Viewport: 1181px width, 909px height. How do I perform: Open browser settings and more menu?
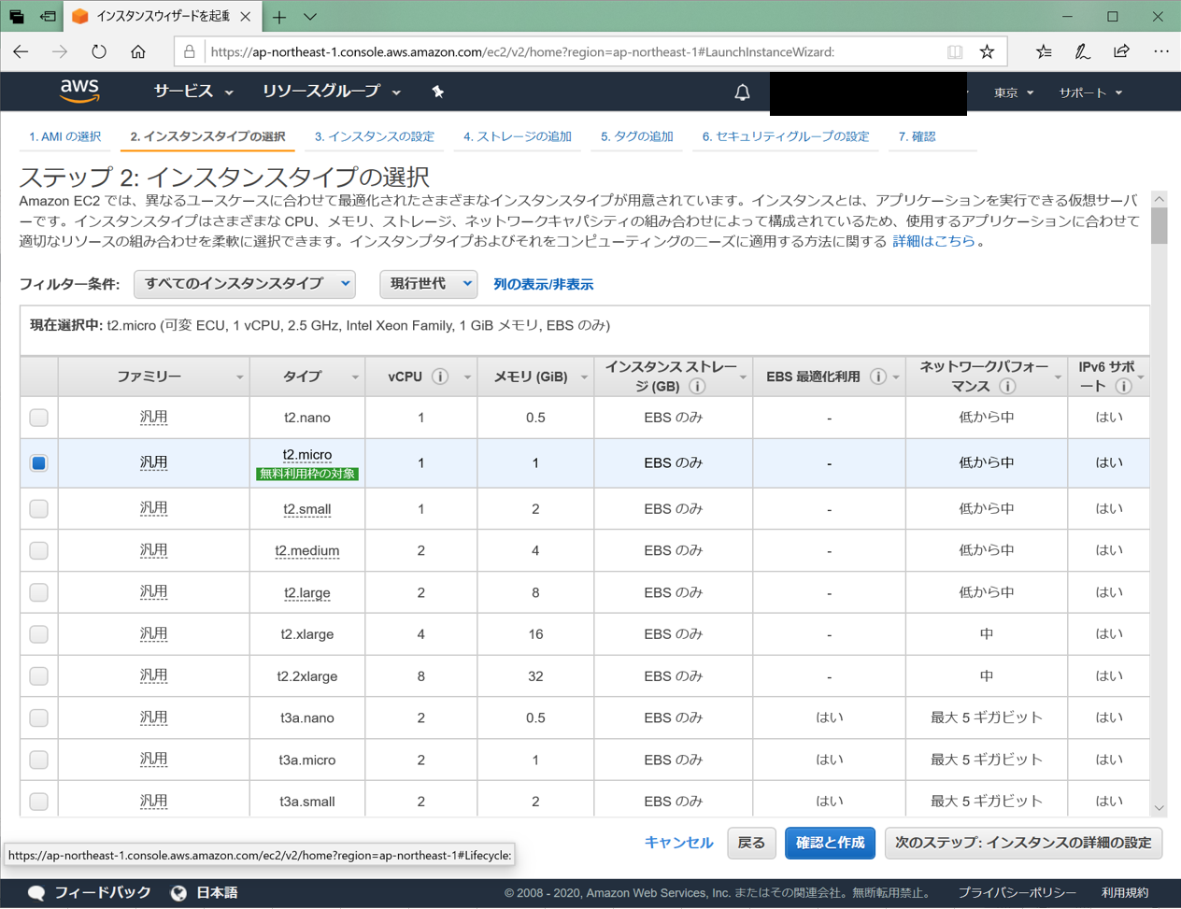pos(1161,51)
